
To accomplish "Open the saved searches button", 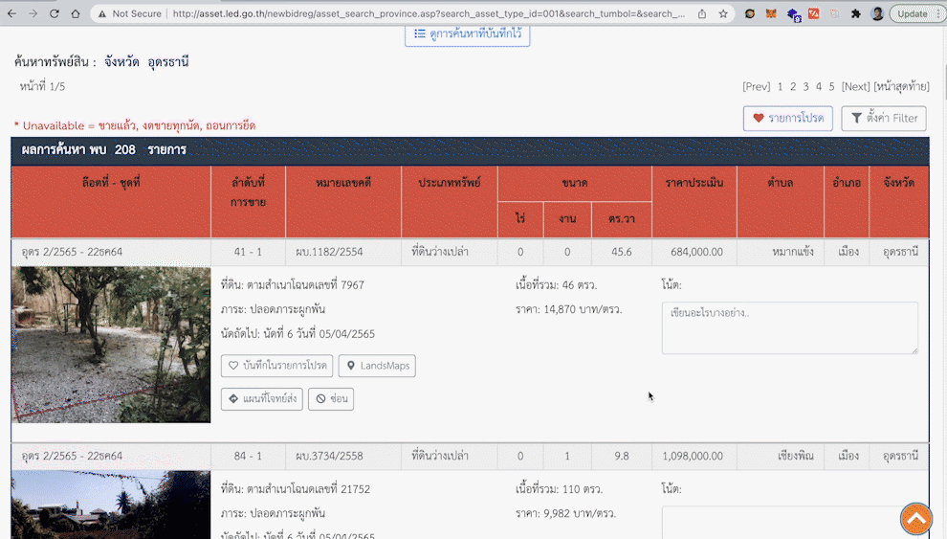I will (x=468, y=34).
